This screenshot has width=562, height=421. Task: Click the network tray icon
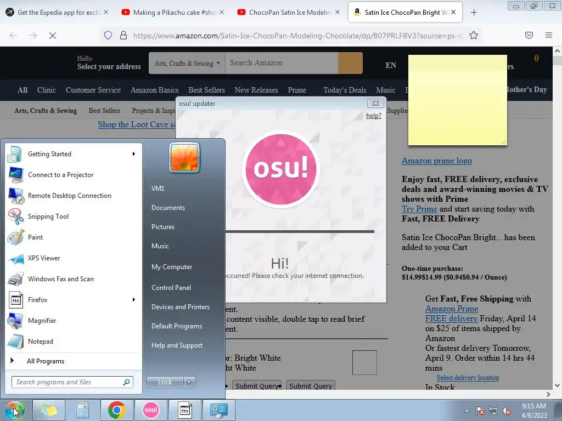tap(493, 411)
